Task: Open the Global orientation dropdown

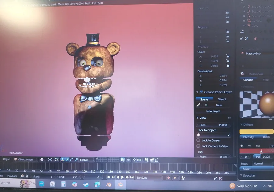Action: pyautogui.click(x=87, y=160)
